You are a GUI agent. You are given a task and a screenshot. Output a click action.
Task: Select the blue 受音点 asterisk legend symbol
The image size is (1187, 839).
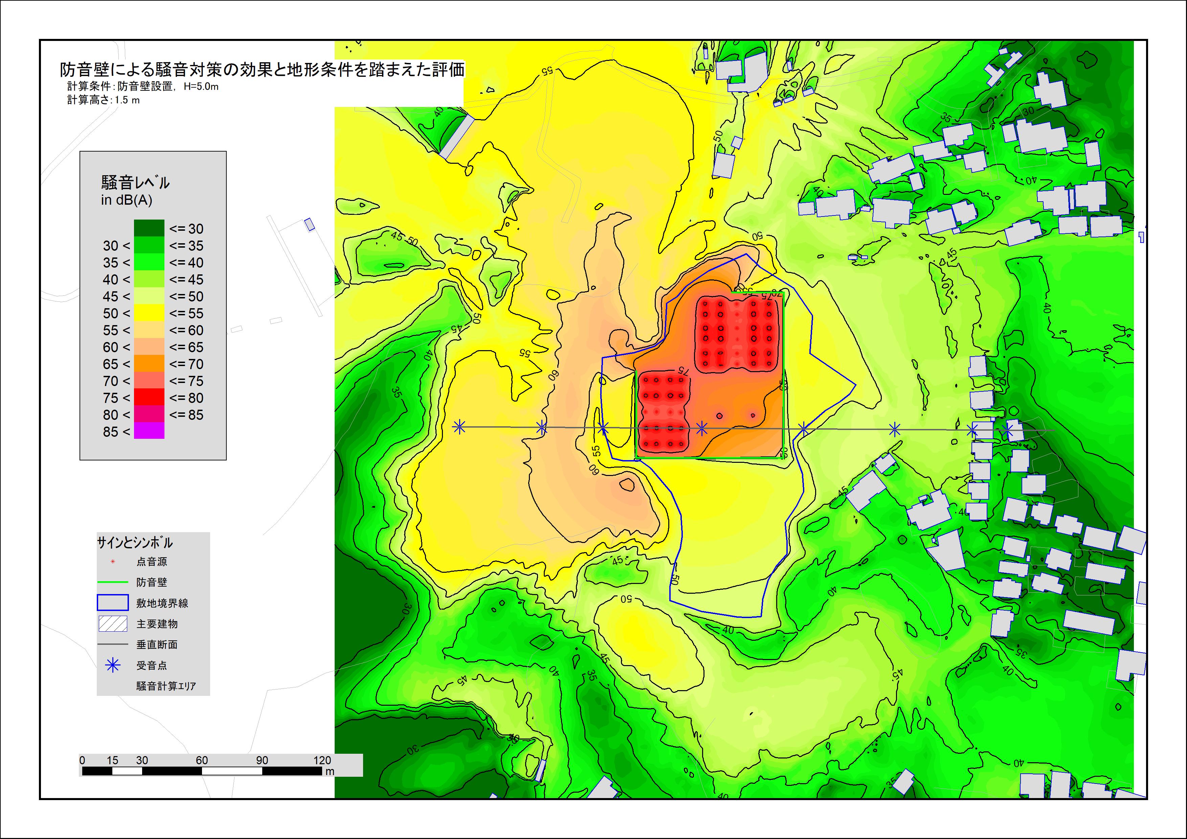[113, 665]
